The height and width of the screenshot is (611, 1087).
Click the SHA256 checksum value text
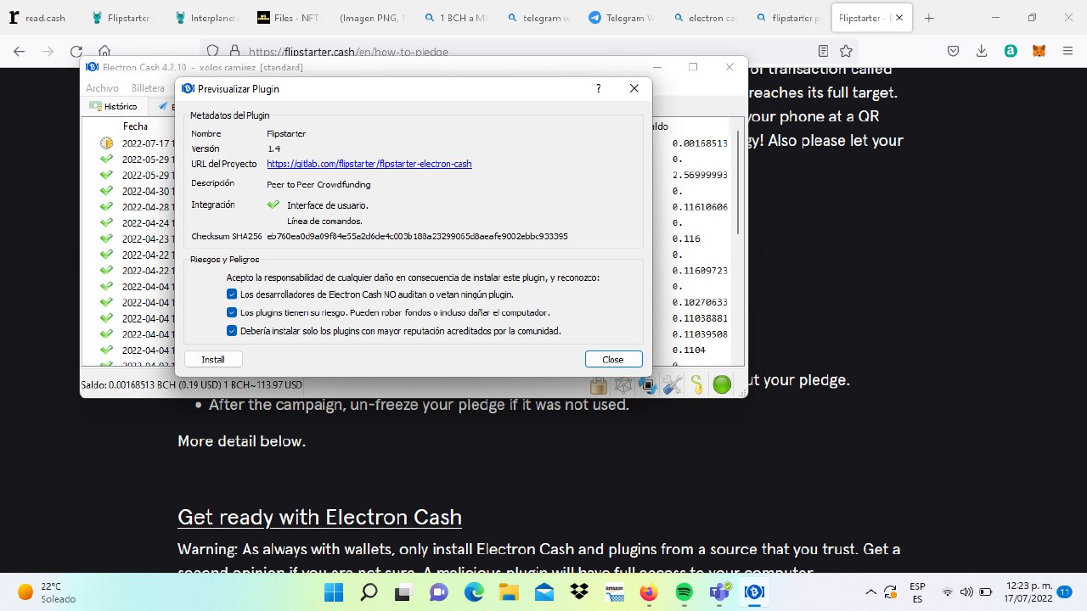[x=417, y=236]
